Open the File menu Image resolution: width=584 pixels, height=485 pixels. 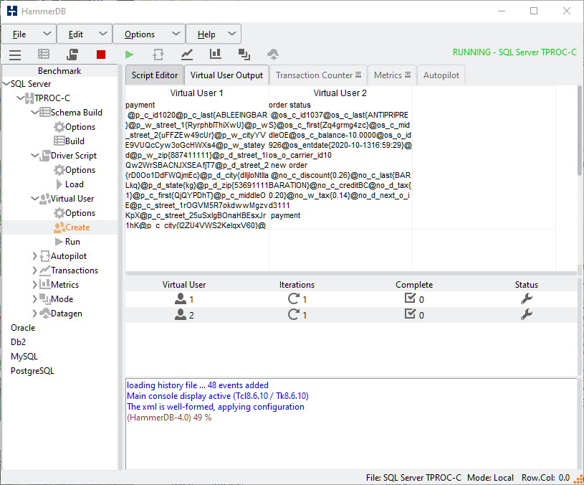pyautogui.click(x=29, y=34)
